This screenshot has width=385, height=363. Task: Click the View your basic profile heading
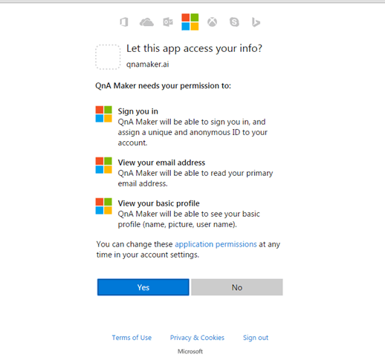[x=159, y=203]
